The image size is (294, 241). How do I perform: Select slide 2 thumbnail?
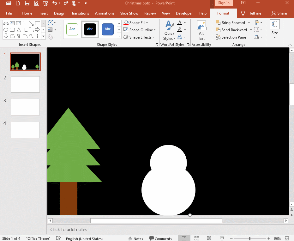[25, 84]
